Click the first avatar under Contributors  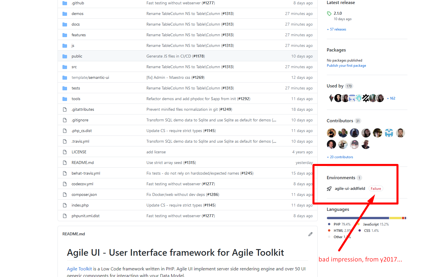[331, 133]
